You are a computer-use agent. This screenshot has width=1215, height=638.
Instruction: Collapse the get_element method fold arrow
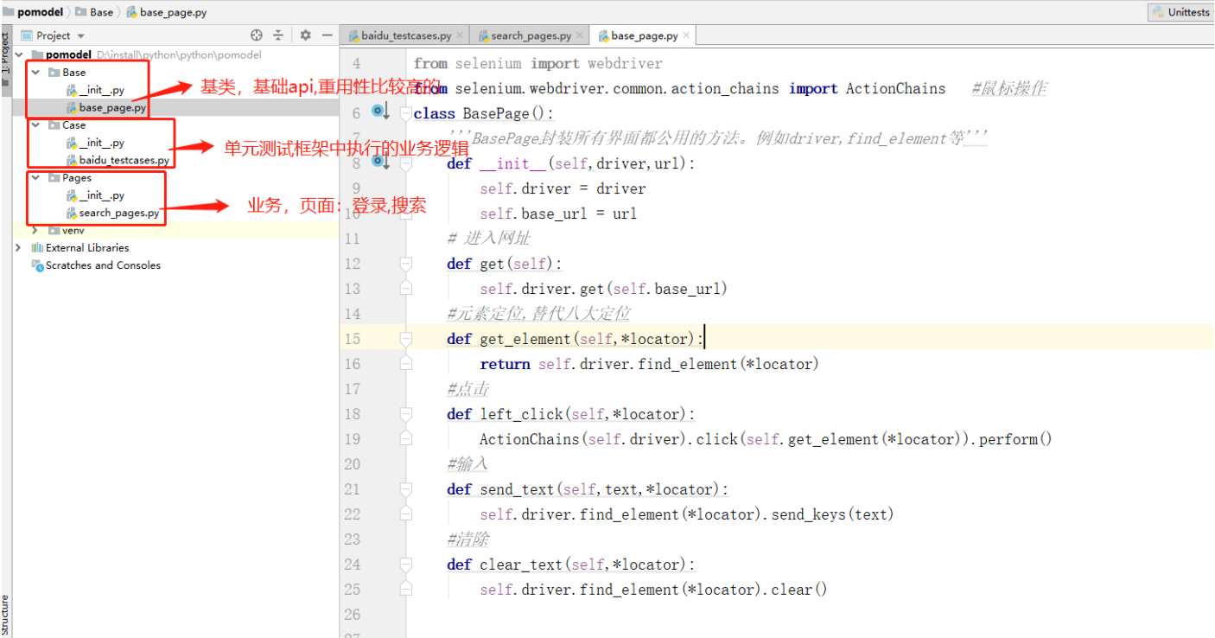click(x=404, y=338)
